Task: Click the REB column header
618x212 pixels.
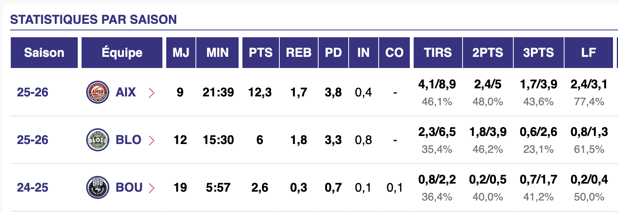Action: point(299,53)
